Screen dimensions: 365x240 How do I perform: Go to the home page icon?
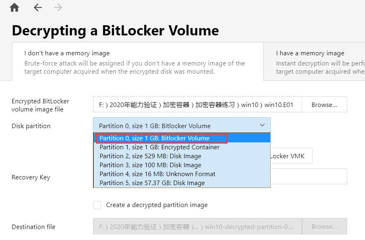15,8
